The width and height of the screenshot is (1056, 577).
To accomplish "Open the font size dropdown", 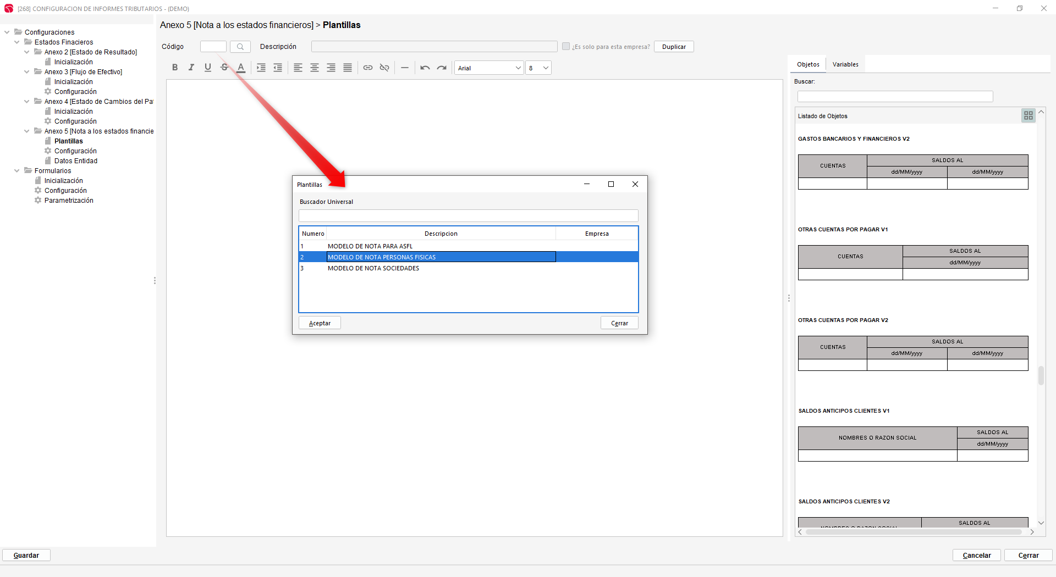I will coord(538,68).
